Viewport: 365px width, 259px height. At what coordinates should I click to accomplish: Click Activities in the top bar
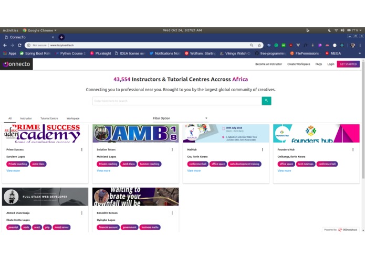coord(11,30)
